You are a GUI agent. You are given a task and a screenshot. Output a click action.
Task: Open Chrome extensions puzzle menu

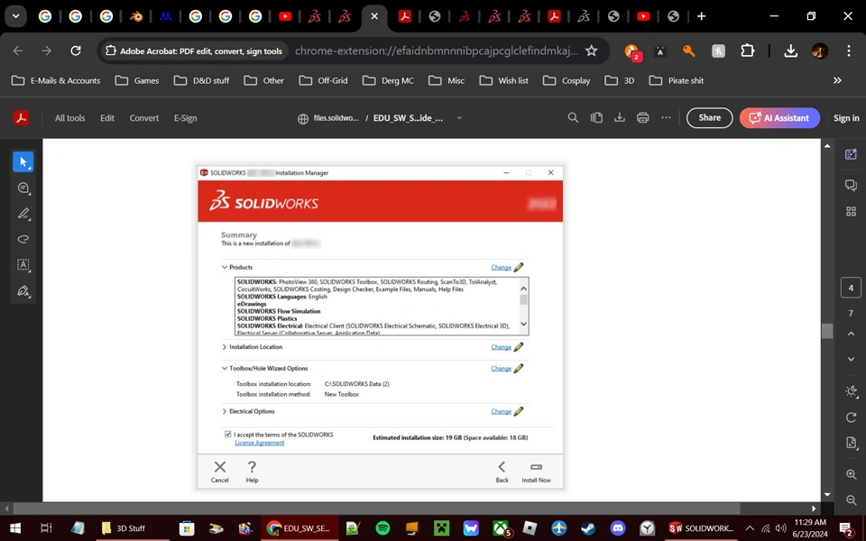[747, 50]
